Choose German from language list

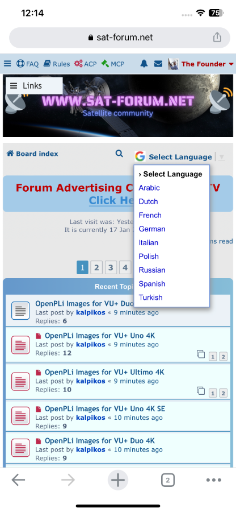pyautogui.click(x=152, y=229)
